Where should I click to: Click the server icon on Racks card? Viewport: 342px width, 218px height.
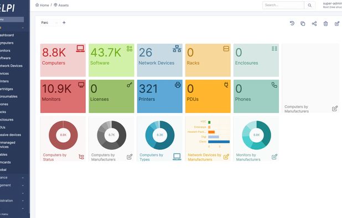click(x=226, y=49)
